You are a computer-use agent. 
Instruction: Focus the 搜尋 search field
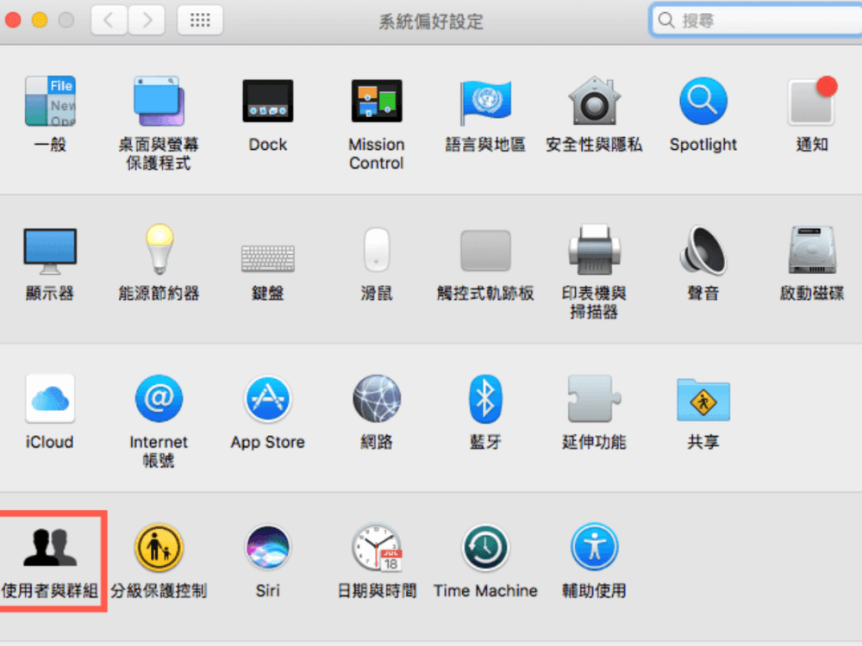(x=757, y=21)
